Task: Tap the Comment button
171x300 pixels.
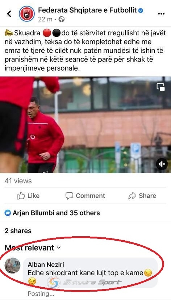Action: pos(85,196)
